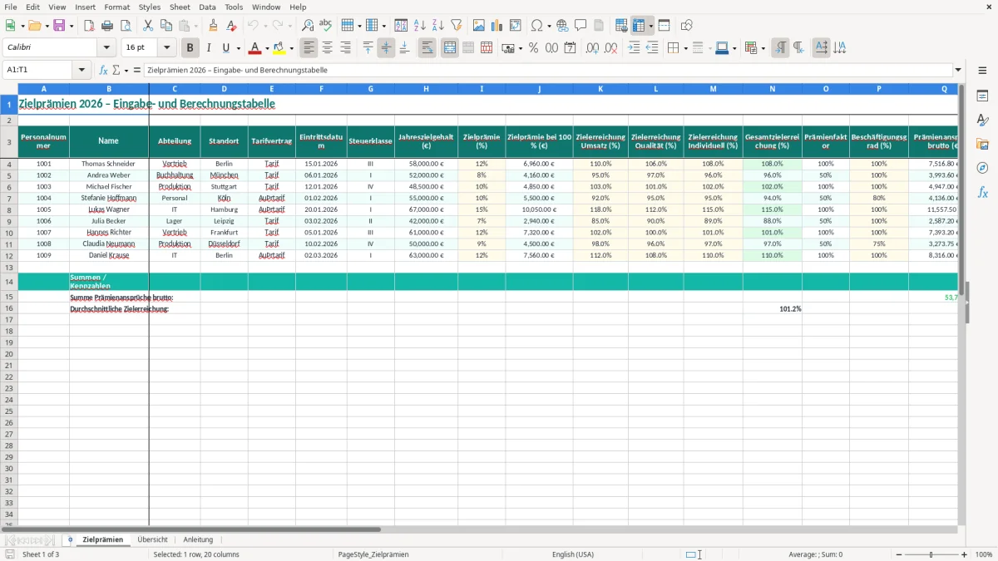Click the Function Wizard fx icon
Viewport: 998px width, 561px height.
(x=104, y=70)
